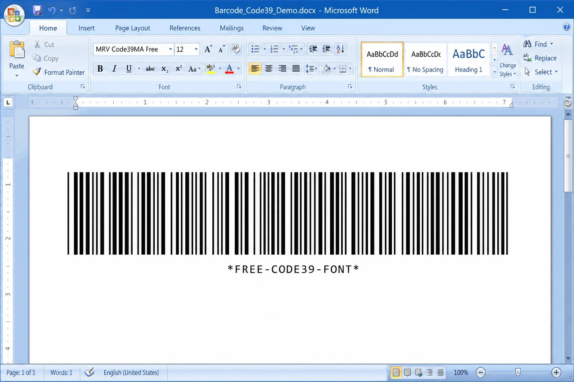Screen dimensions: 574x382
Task: Open the Office Button menu
Action: 14,15
